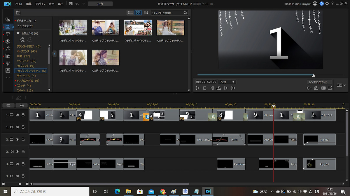Open the user account avatar icon
350x196 pixels.
point(315,4)
